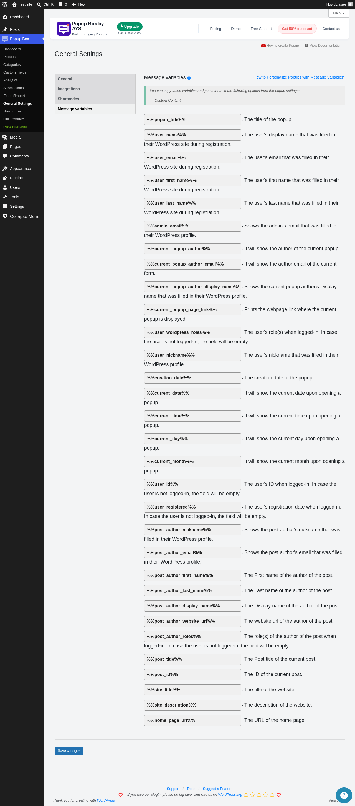The image size is (355, 806).
Task: Open the Get 50% discount link
Action: [x=297, y=29]
